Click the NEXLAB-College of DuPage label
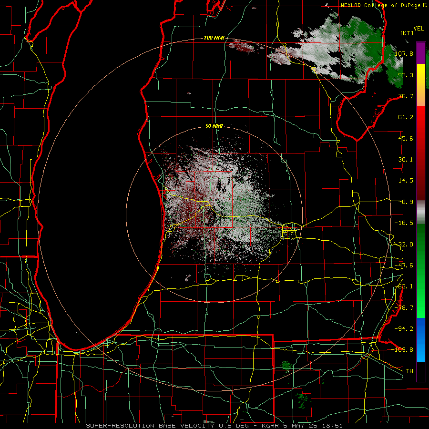 (x=381, y=5)
